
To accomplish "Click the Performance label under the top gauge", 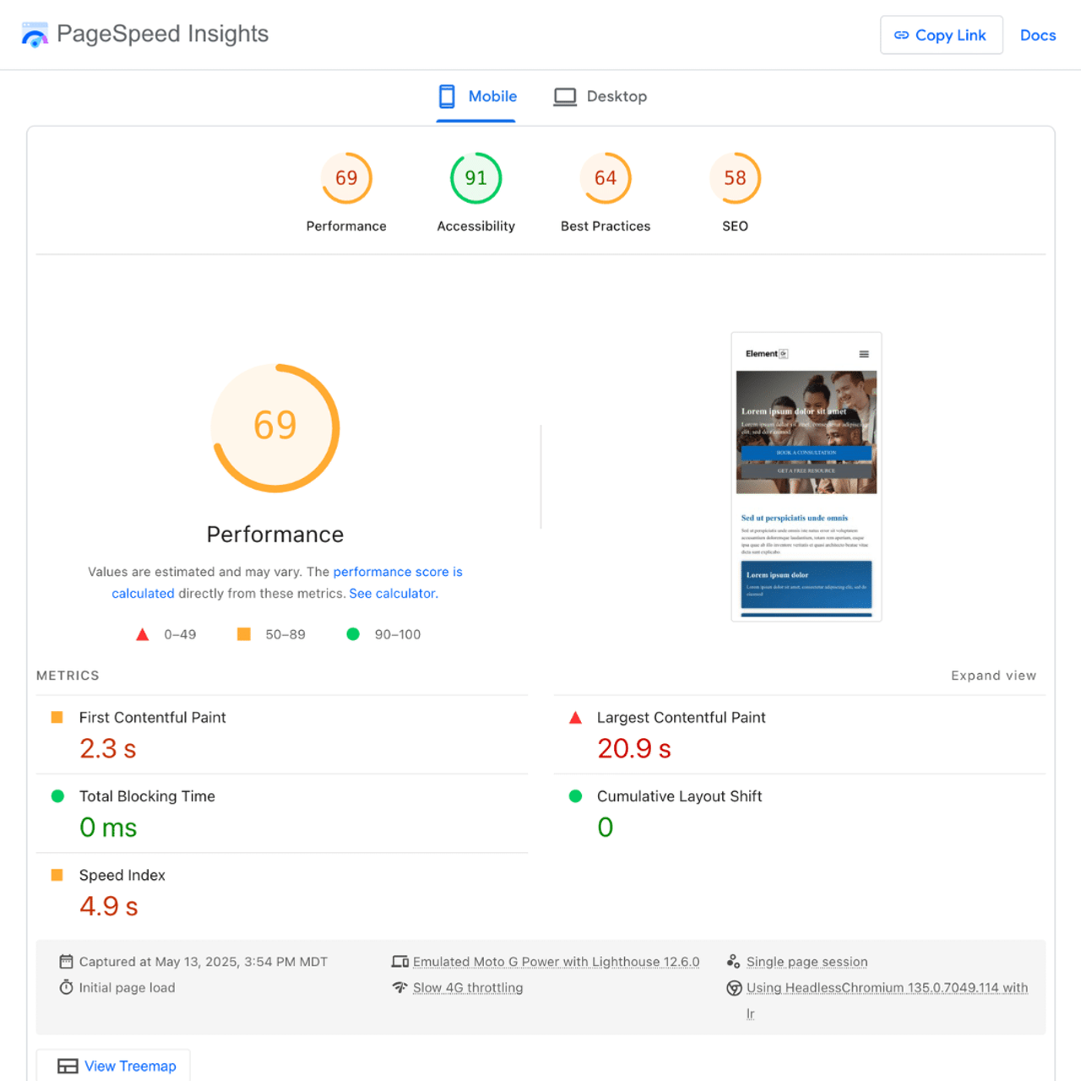I will pyautogui.click(x=346, y=226).
